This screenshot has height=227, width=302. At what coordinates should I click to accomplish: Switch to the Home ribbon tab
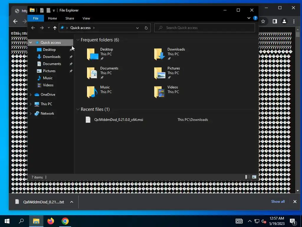52,18
